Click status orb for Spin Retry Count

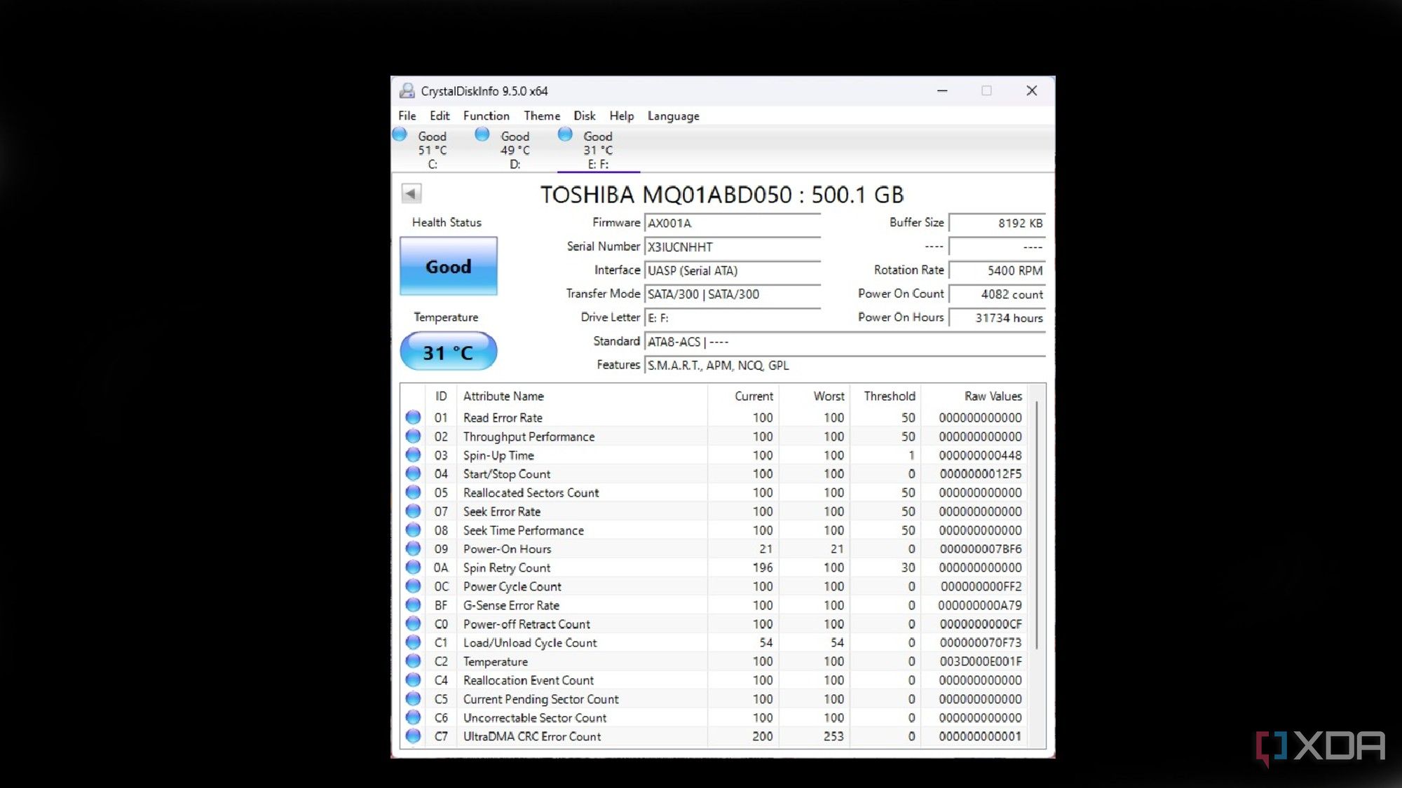tap(413, 567)
